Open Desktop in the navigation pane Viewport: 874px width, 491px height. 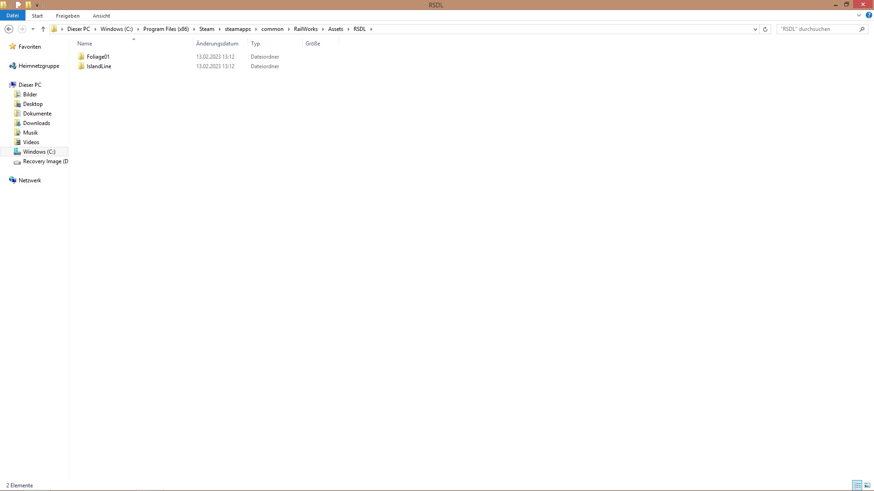(33, 104)
